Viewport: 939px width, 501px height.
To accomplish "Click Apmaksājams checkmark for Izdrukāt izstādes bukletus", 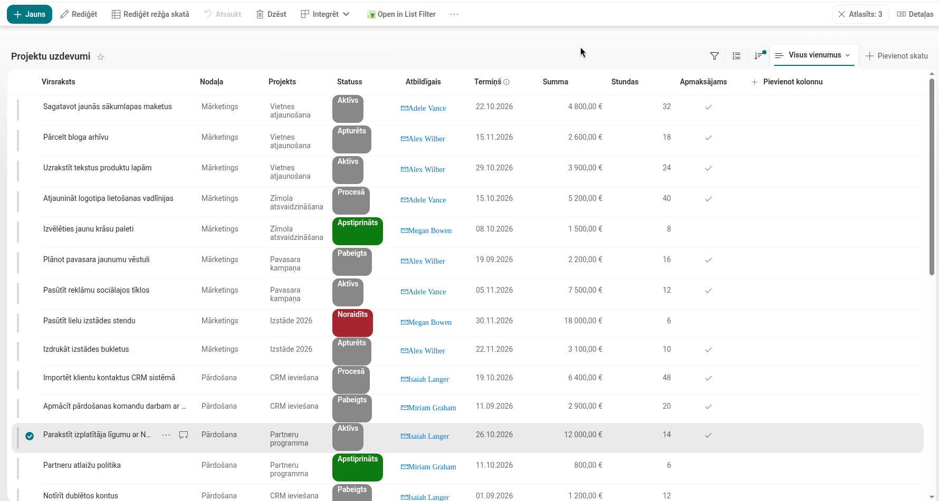I will pyautogui.click(x=708, y=350).
